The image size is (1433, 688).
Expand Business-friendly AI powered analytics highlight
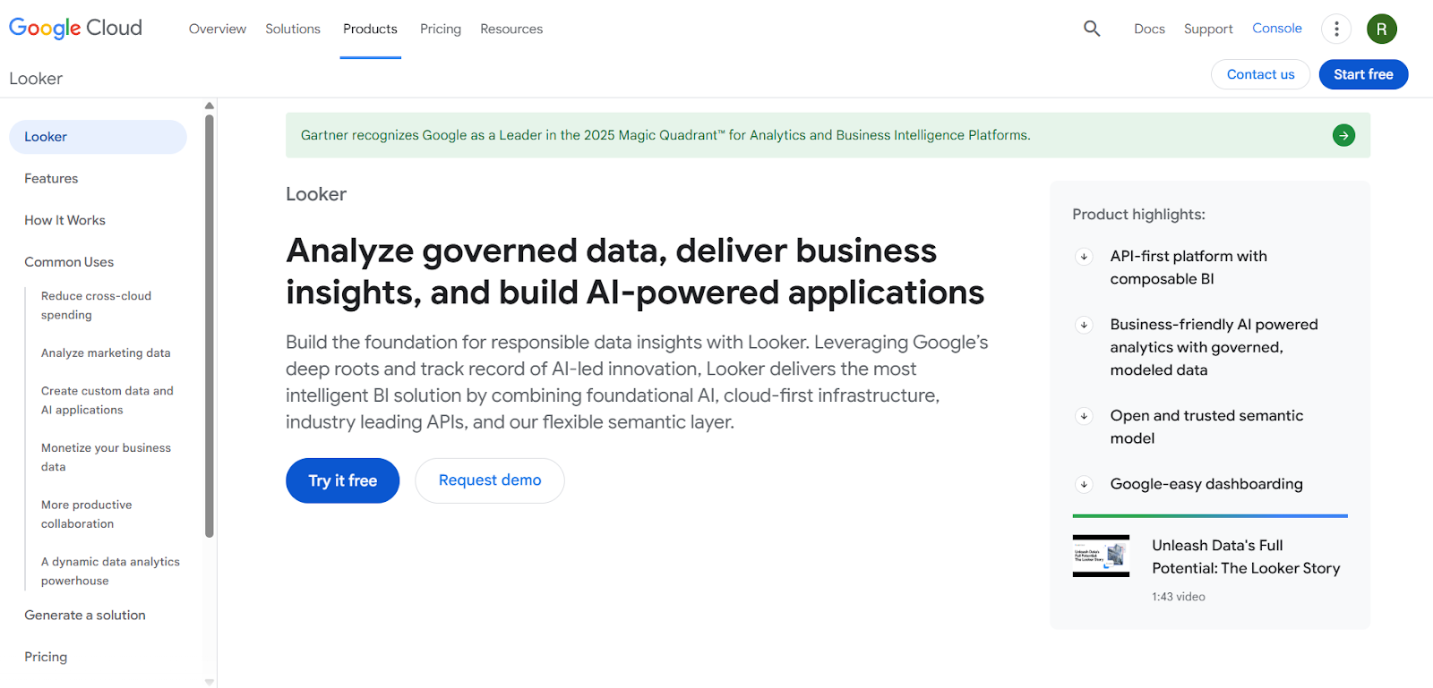tap(1084, 325)
